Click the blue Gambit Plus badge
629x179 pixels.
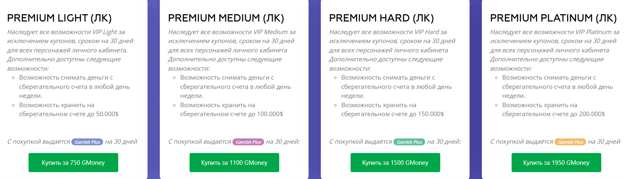point(87,142)
